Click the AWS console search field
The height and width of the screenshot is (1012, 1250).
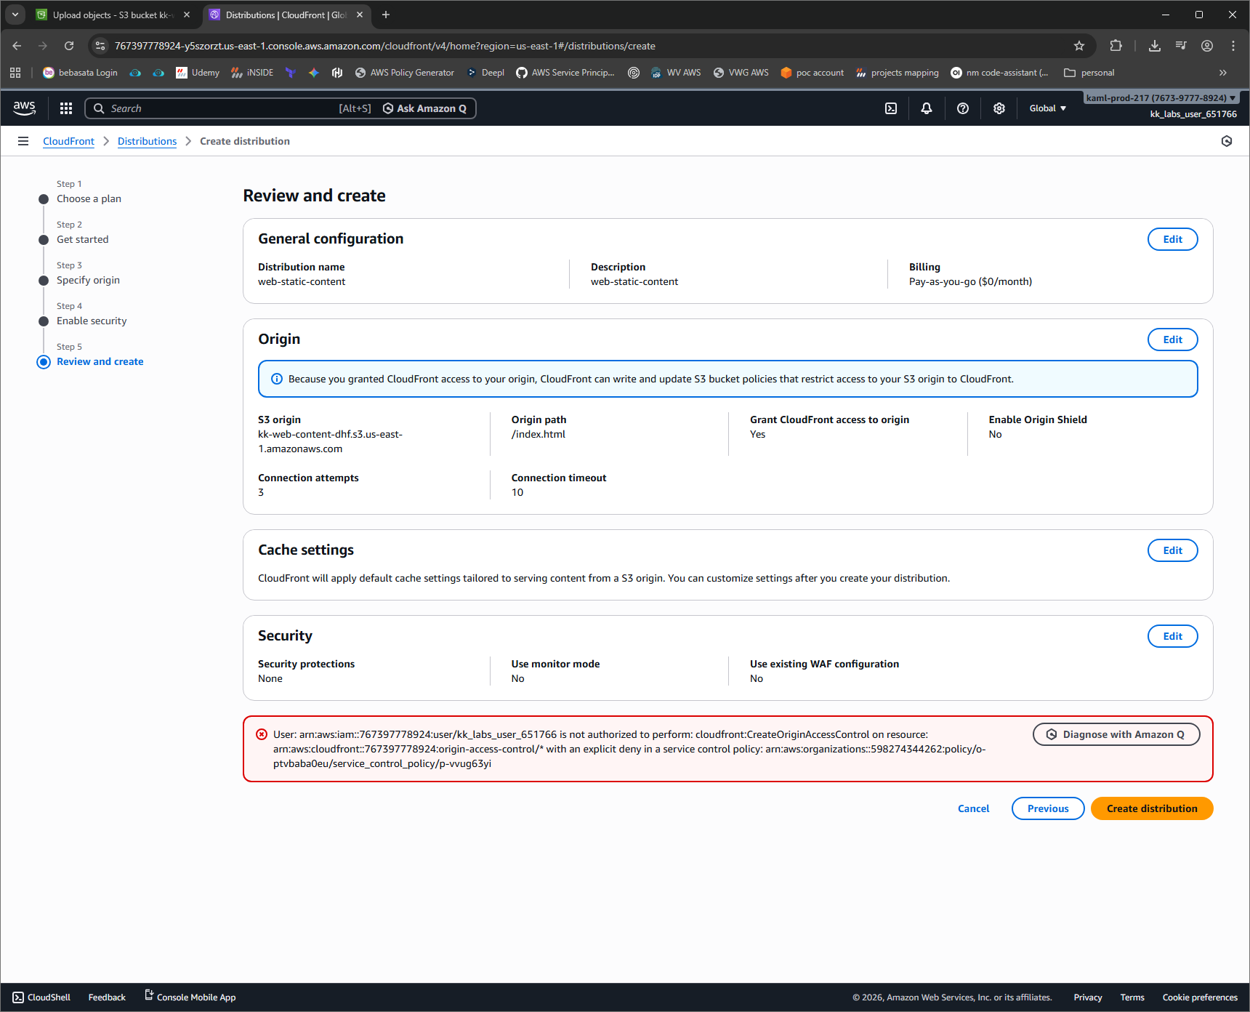click(218, 108)
